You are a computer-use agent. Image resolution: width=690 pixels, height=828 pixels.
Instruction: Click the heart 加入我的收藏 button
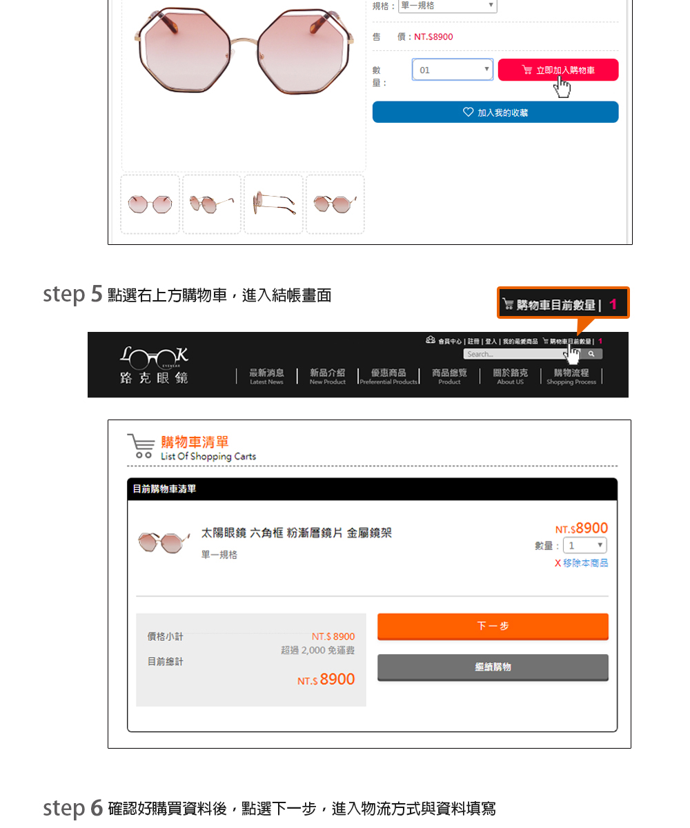pyautogui.click(x=495, y=112)
